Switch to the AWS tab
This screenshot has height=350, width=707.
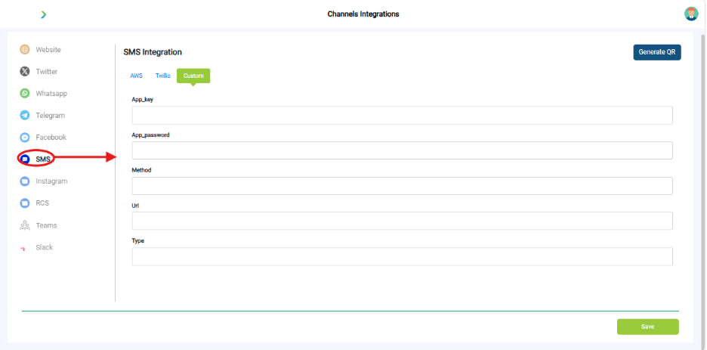click(x=136, y=76)
